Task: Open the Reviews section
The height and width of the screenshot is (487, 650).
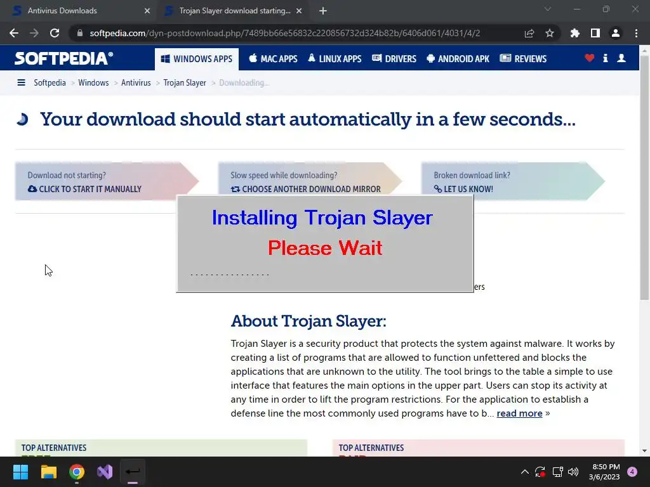Action: coord(523,59)
